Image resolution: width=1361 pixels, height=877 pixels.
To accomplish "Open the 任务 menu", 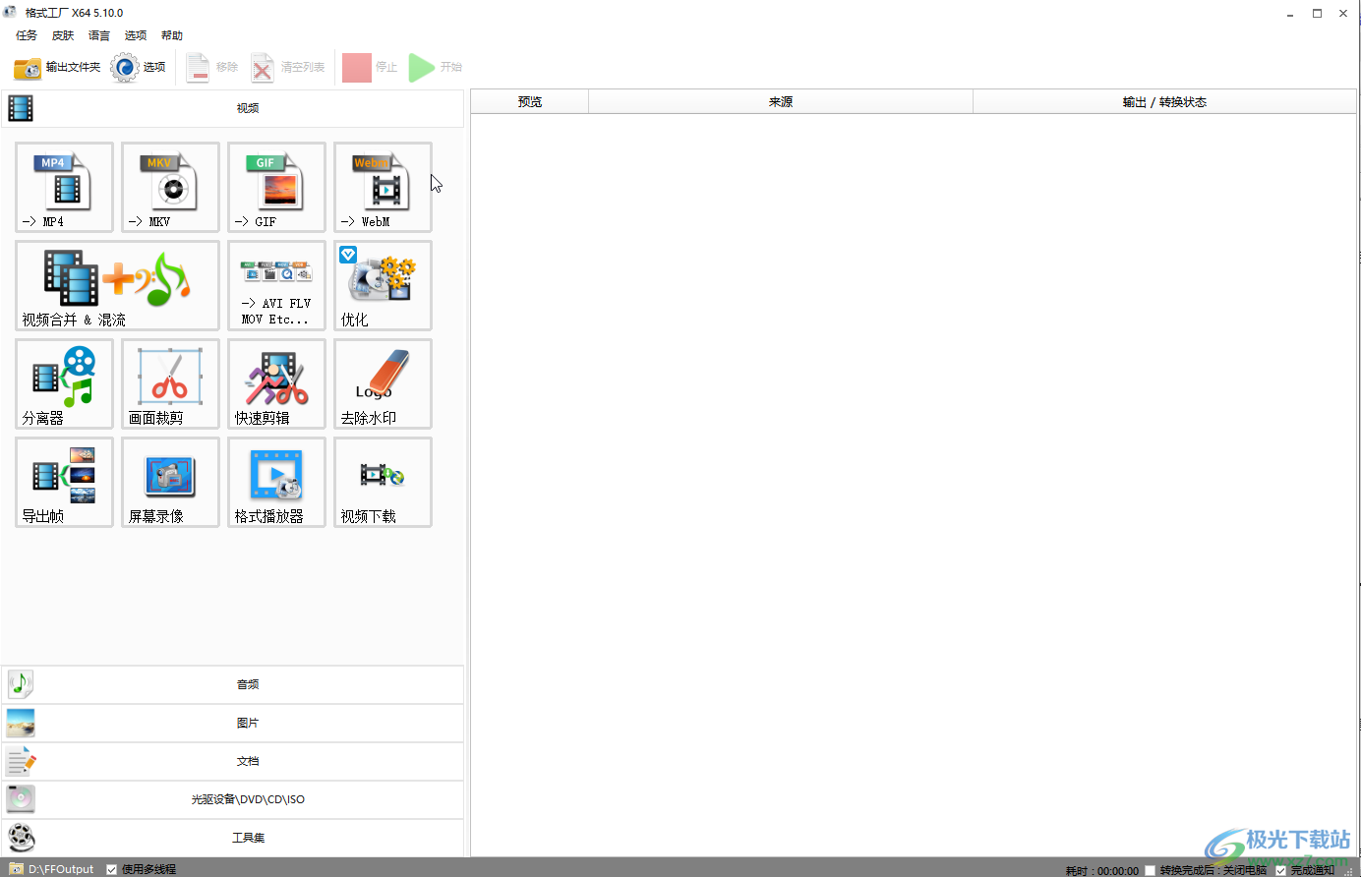I will tap(27, 35).
